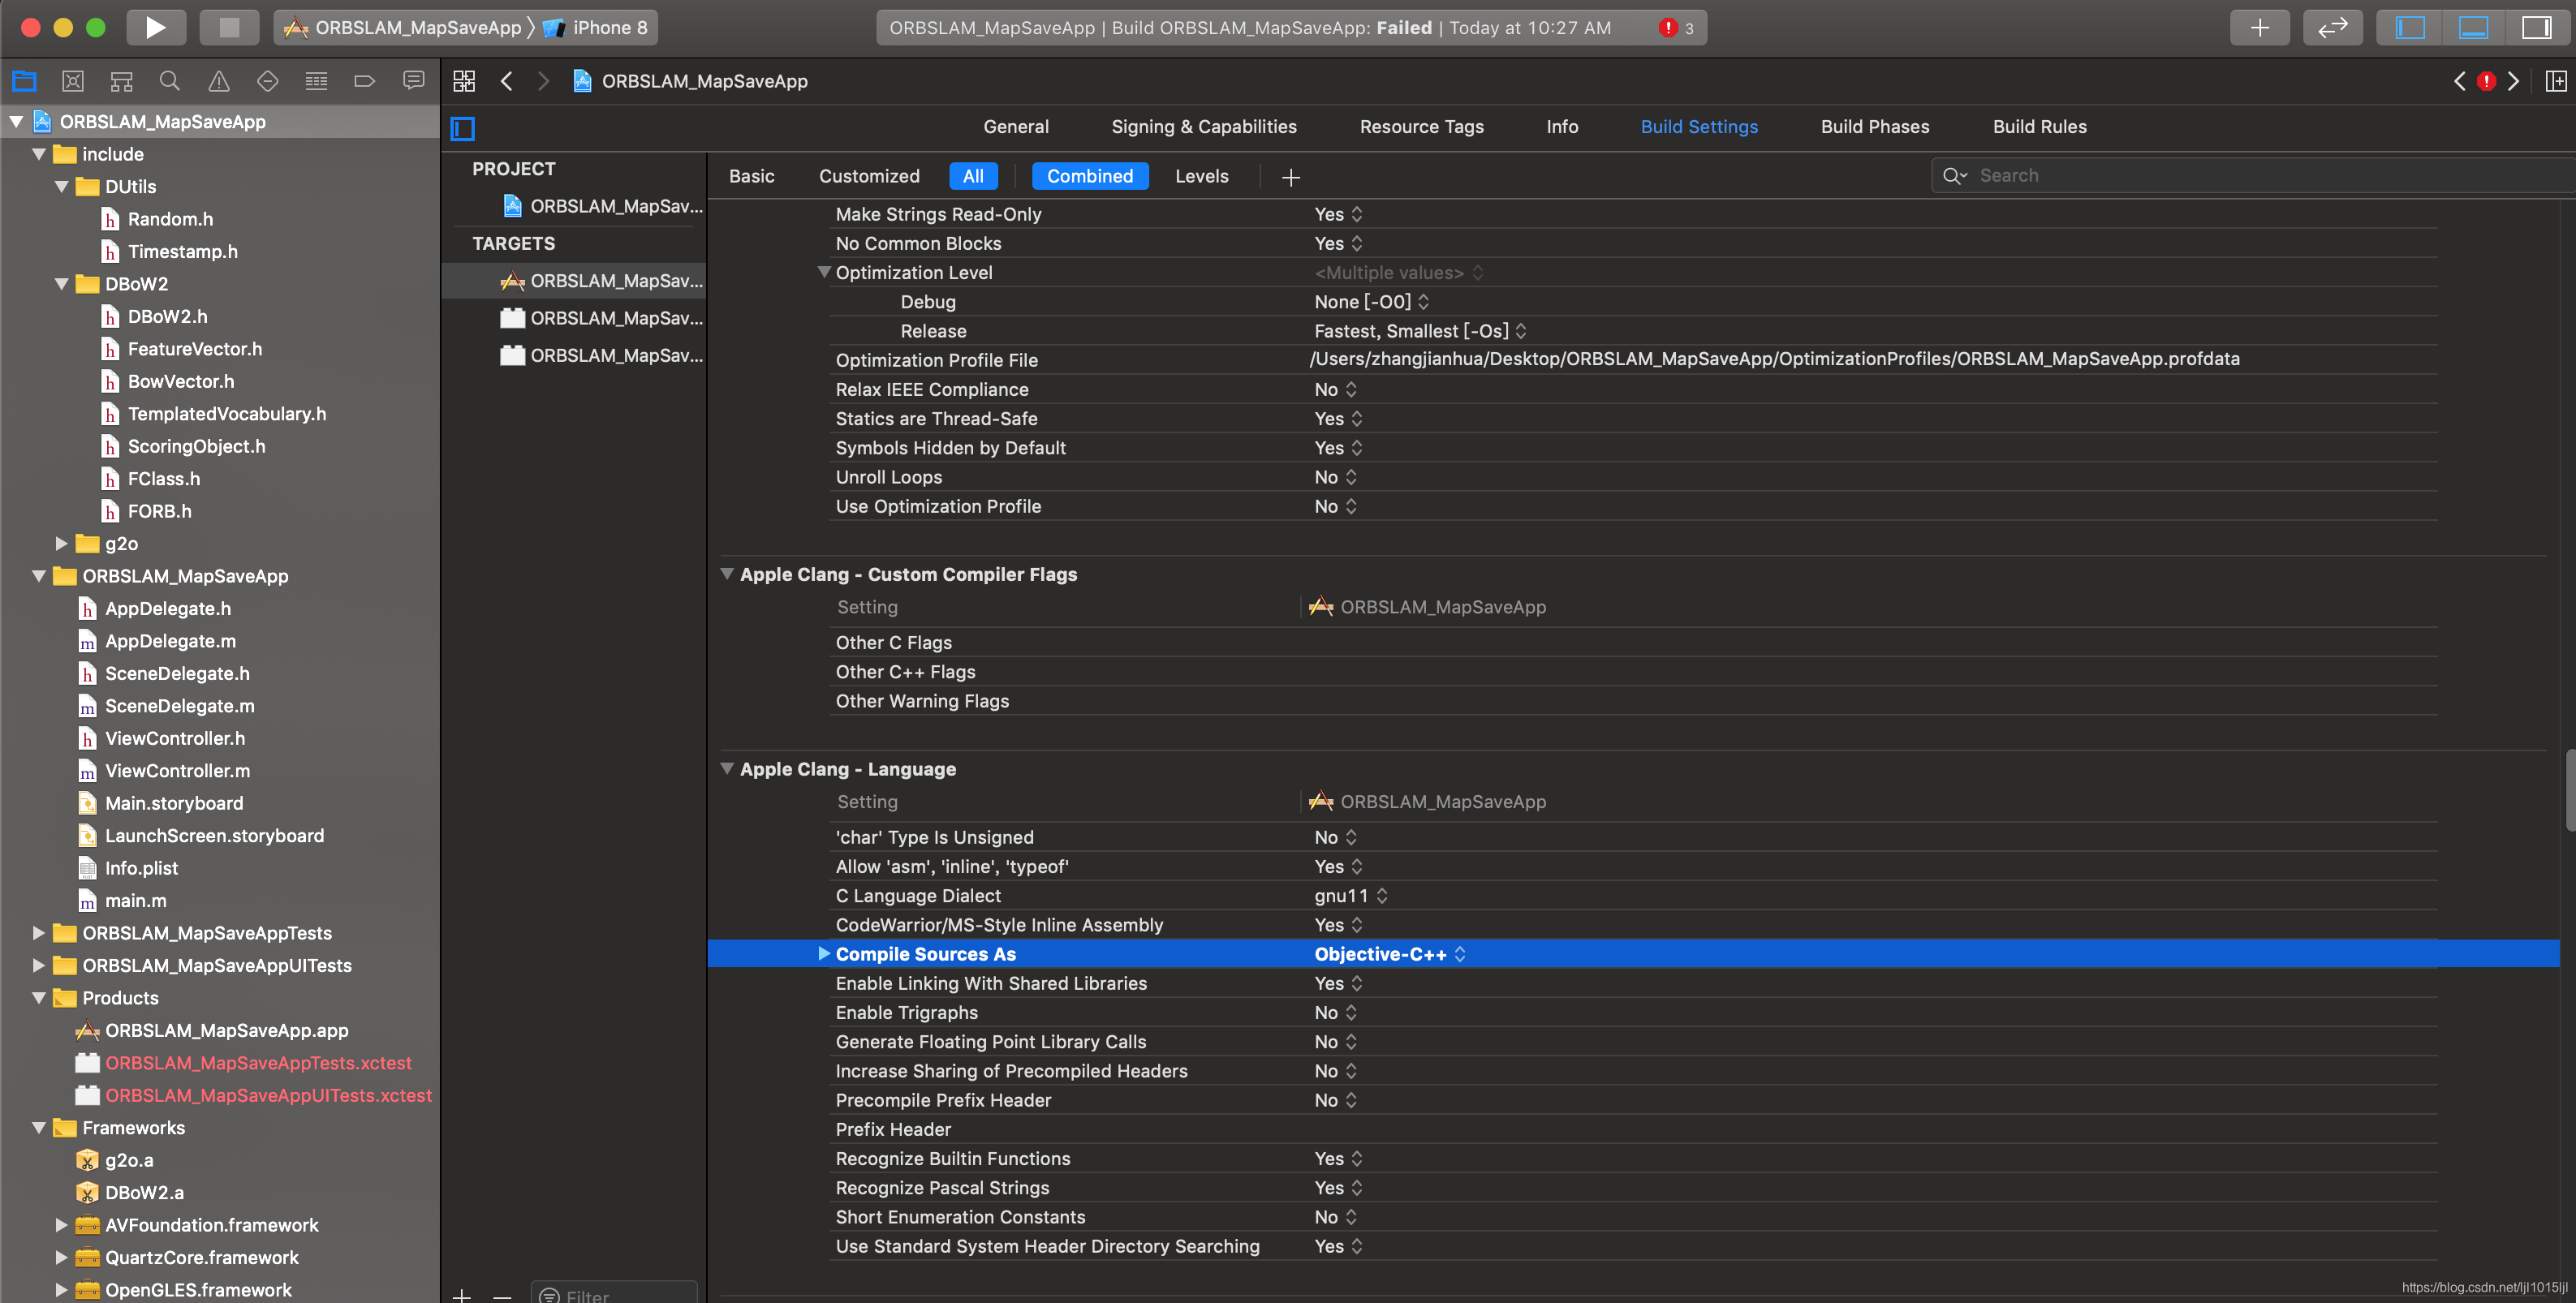
Task: Expand the Compile Sources As setting
Action: (x=824, y=953)
